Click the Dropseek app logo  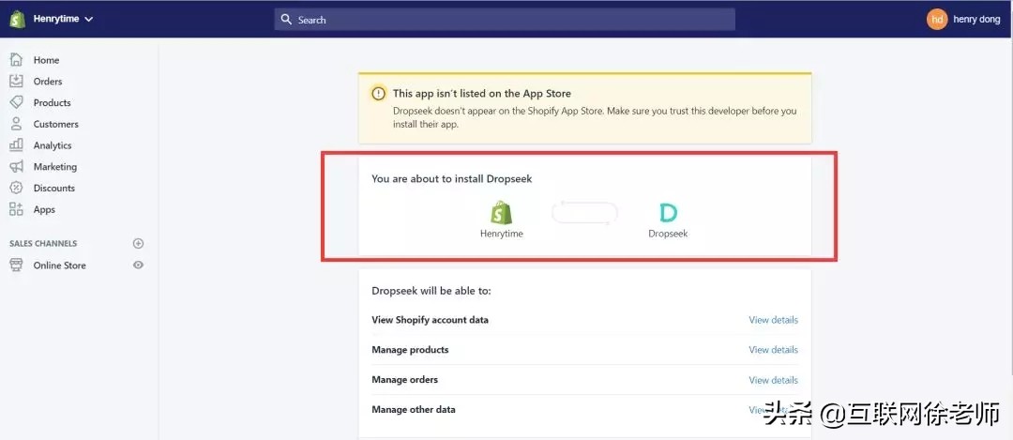(668, 213)
